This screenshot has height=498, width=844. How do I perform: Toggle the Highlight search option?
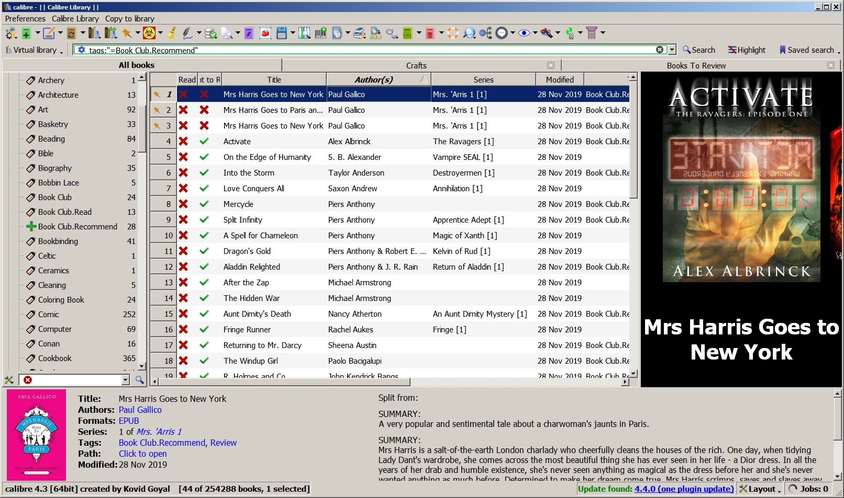pos(747,50)
